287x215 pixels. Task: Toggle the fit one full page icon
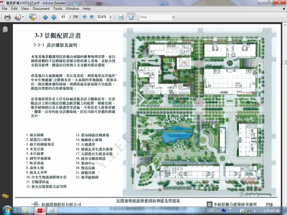(131, 17)
